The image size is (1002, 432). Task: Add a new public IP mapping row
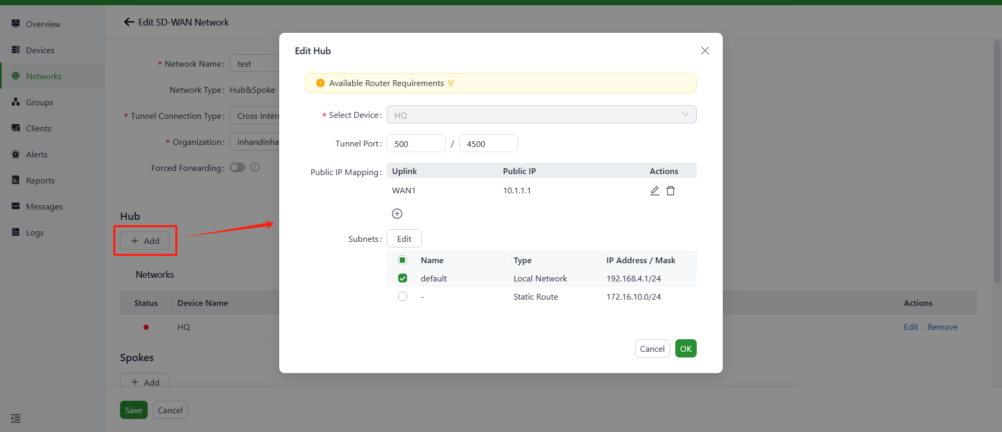click(397, 214)
